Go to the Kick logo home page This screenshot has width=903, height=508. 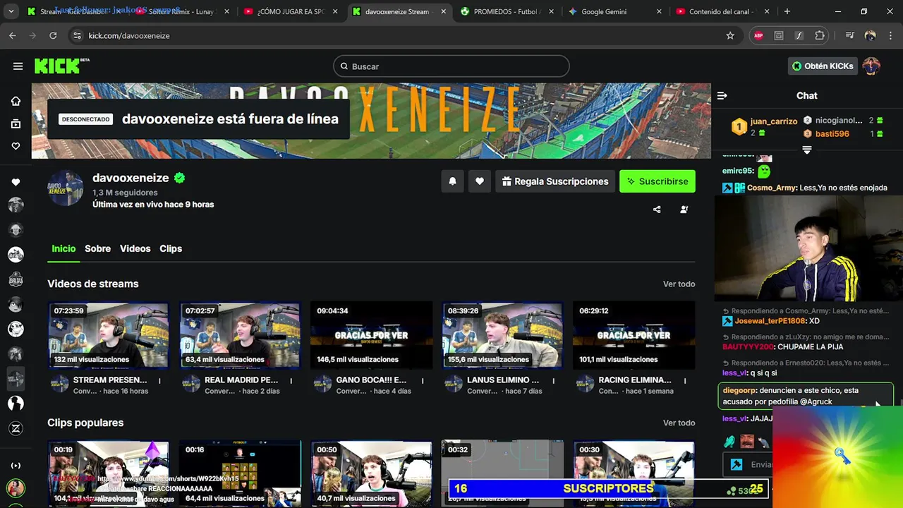tap(62, 66)
